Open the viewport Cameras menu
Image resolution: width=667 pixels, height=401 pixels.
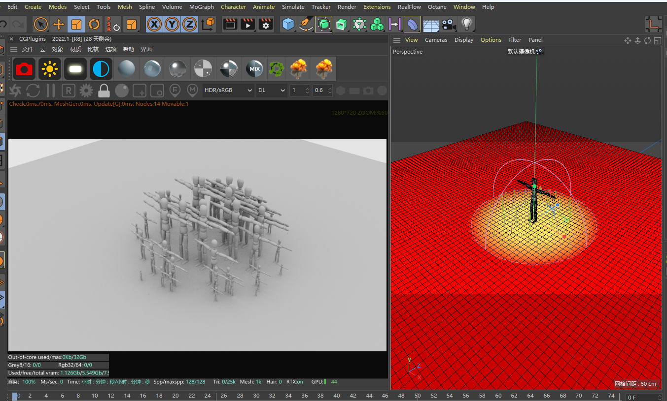436,40
